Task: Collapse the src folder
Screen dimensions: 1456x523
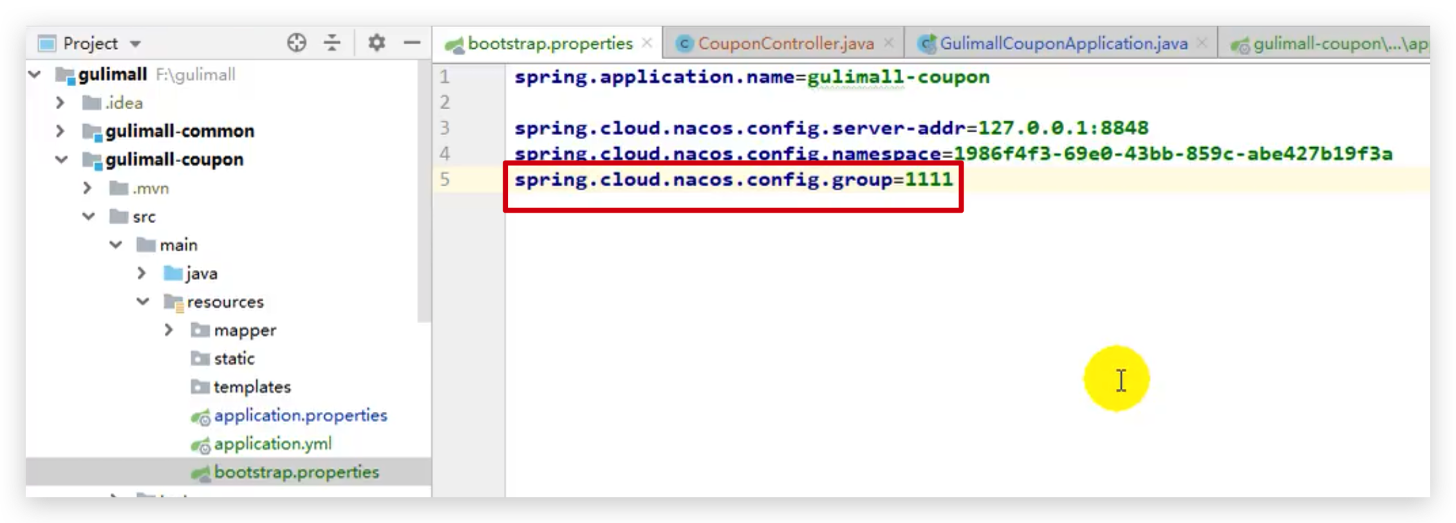Action: click(x=89, y=217)
